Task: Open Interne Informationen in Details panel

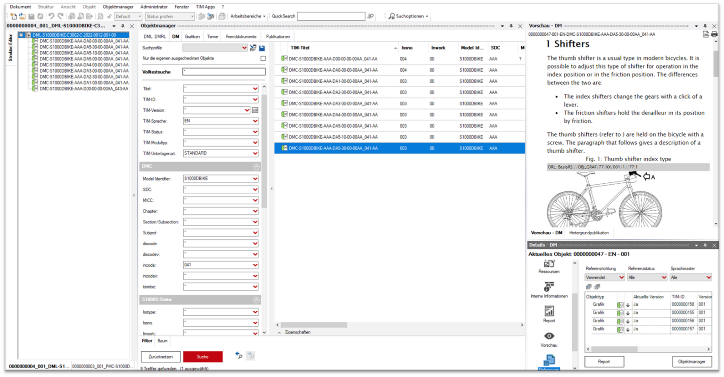Action: 549,287
